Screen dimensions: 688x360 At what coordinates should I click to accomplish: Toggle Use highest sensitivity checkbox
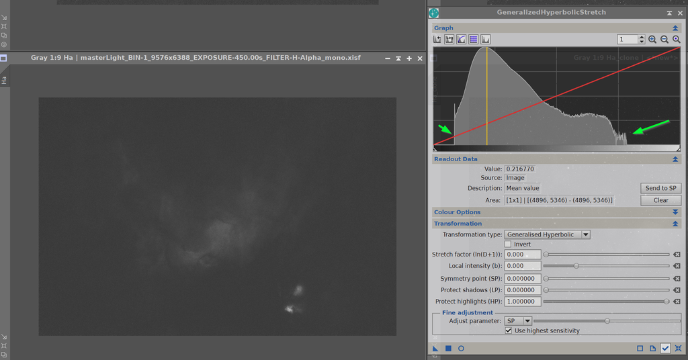(x=509, y=330)
